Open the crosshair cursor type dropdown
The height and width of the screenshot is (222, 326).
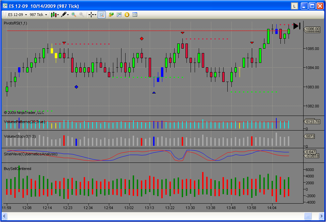tap(92, 15)
